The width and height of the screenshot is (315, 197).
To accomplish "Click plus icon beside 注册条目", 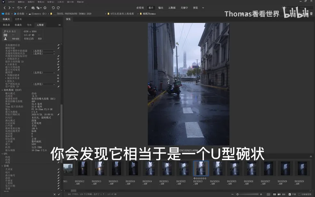I will coord(58,64).
